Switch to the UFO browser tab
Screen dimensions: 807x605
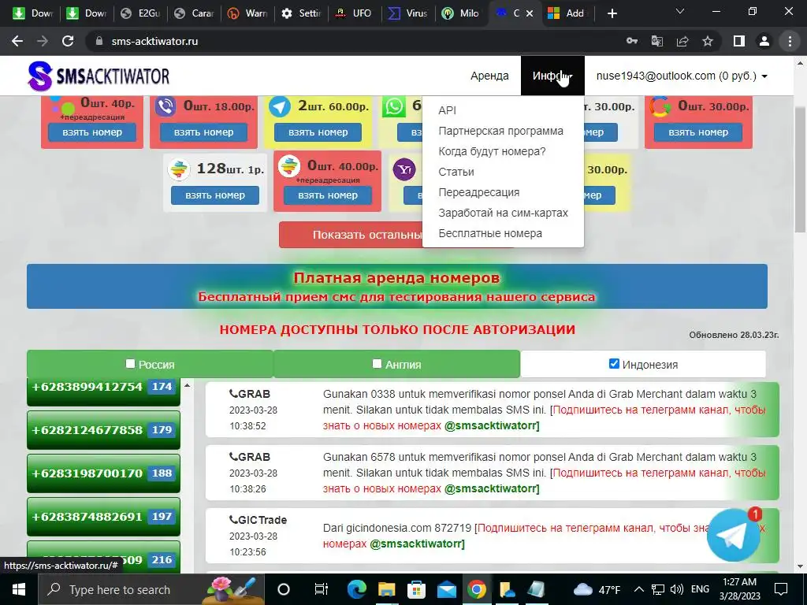[355, 13]
